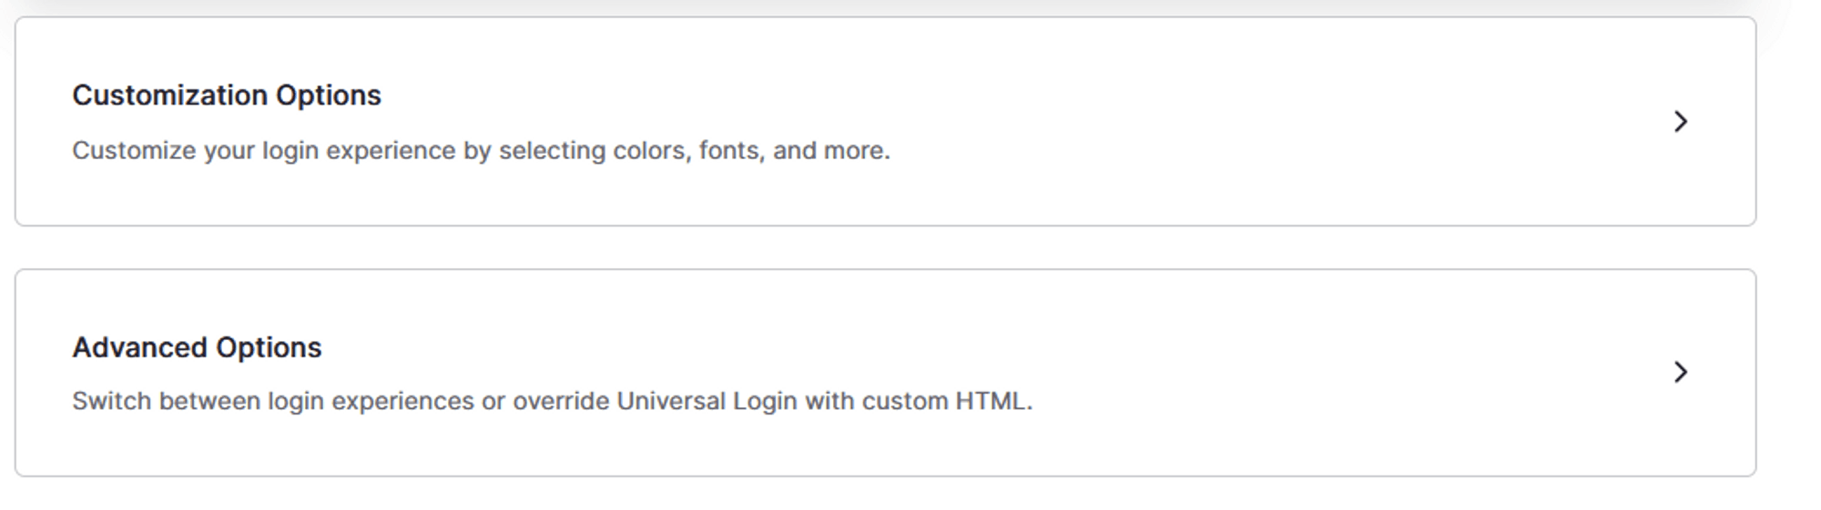Open the Advanced Options heading
The height and width of the screenshot is (510, 1821).
tap(197, 347)
